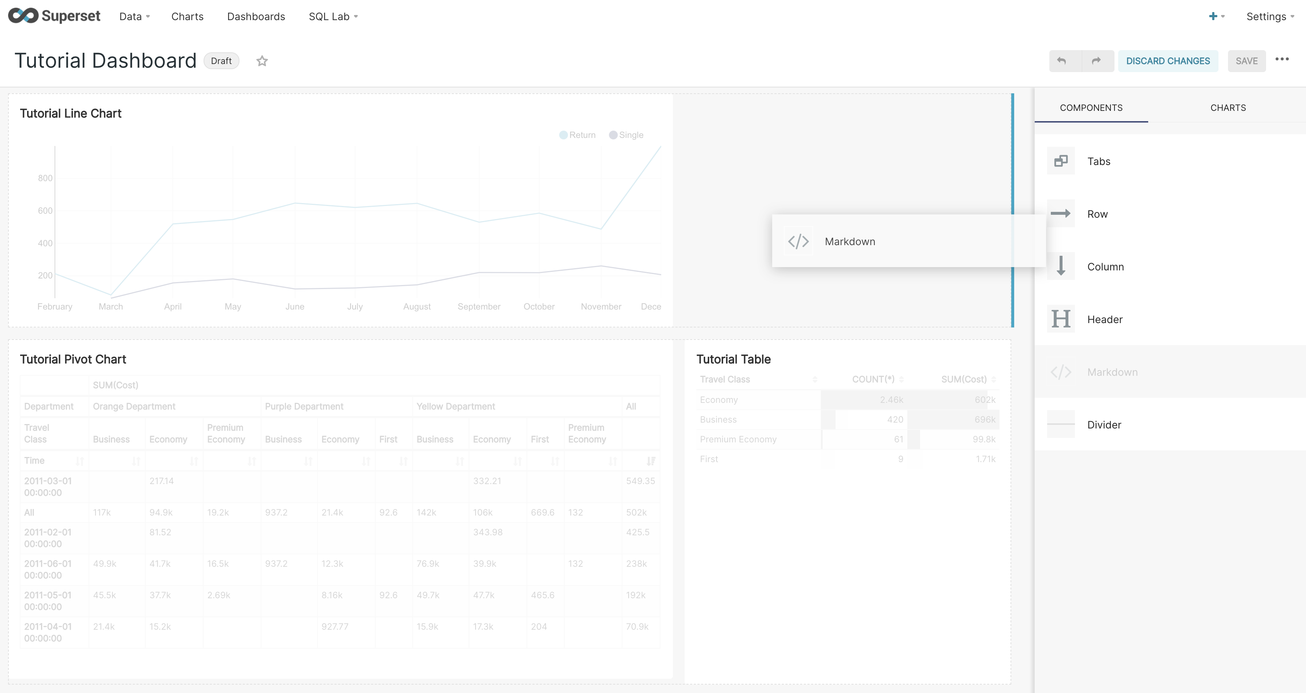Click the redo arrow button
This screenshot has width=1306, height=693.
click(x=1097, y=61)
